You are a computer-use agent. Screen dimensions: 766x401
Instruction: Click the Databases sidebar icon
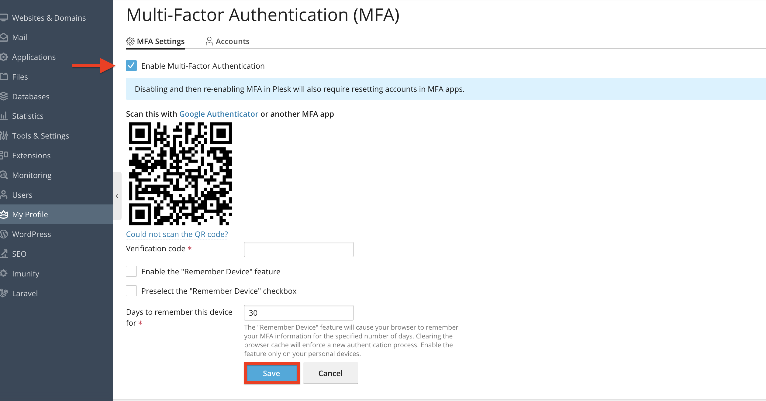click(4, 96)
